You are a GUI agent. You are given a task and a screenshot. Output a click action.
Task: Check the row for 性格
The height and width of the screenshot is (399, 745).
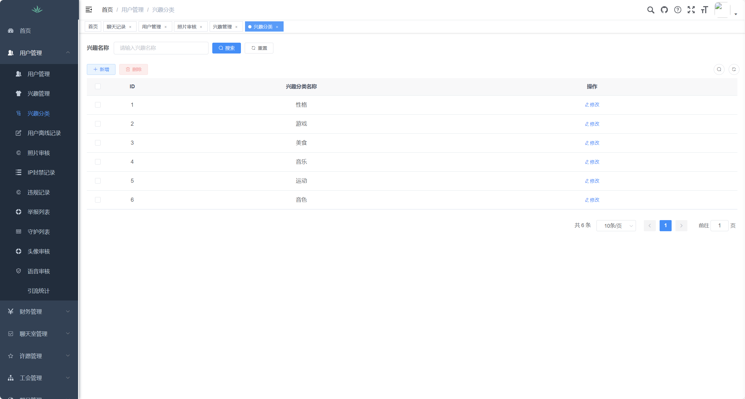(x=98, y=105)
